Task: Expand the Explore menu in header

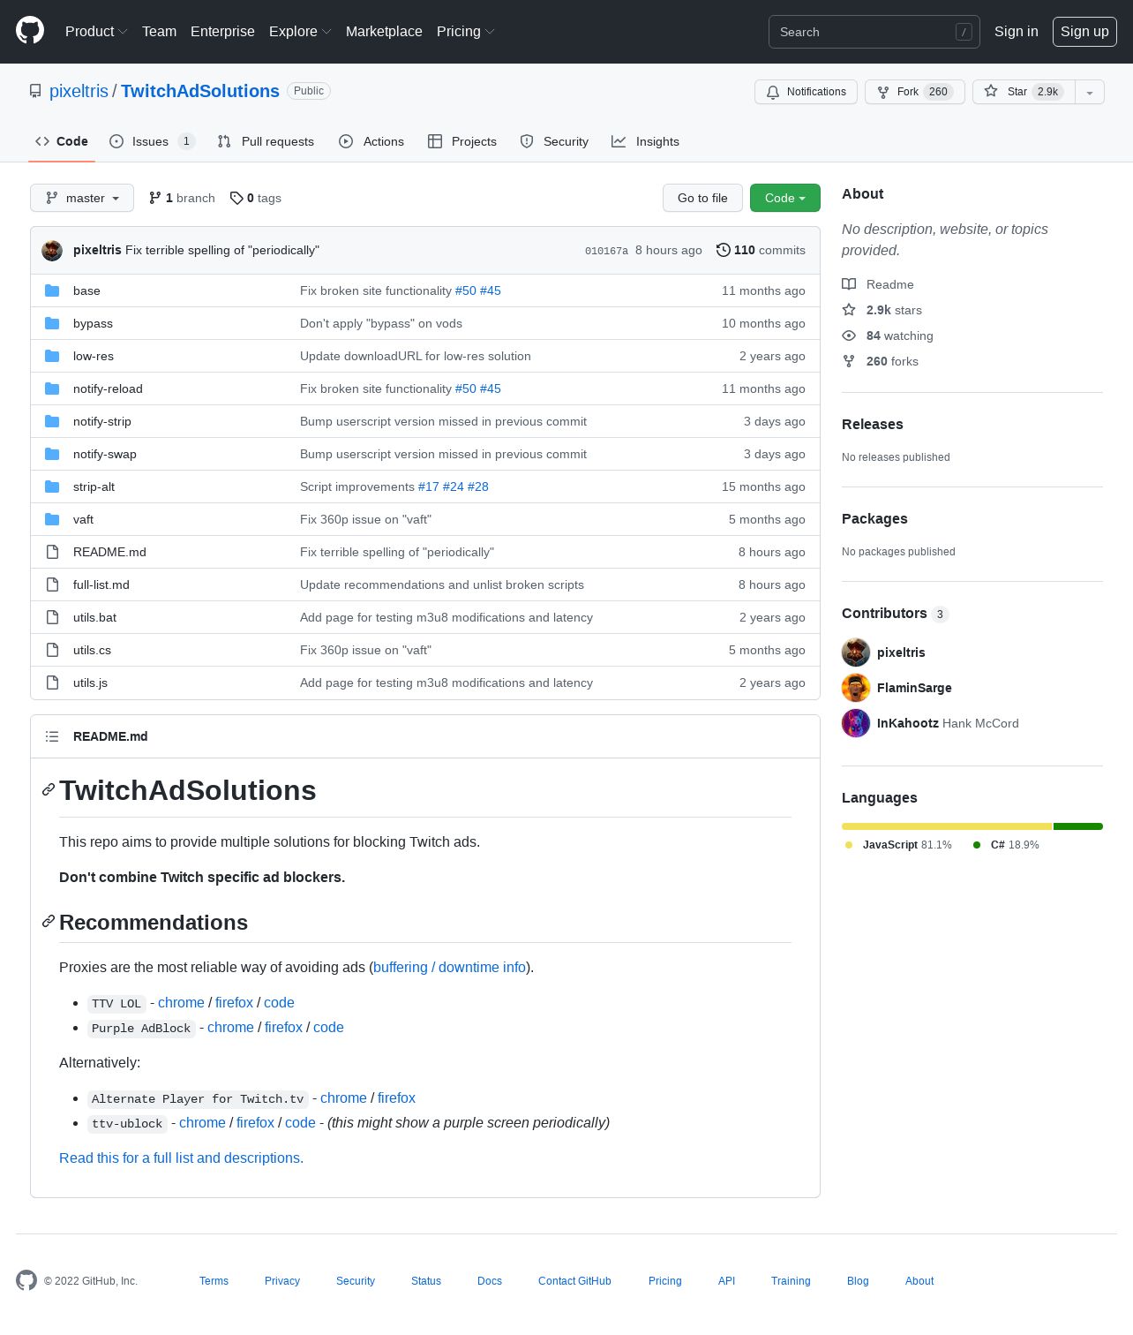Action: [300, 31]
